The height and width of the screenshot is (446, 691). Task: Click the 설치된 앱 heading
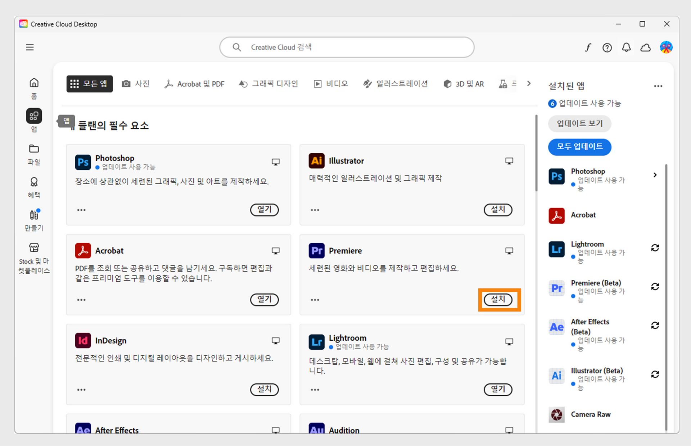566,86
